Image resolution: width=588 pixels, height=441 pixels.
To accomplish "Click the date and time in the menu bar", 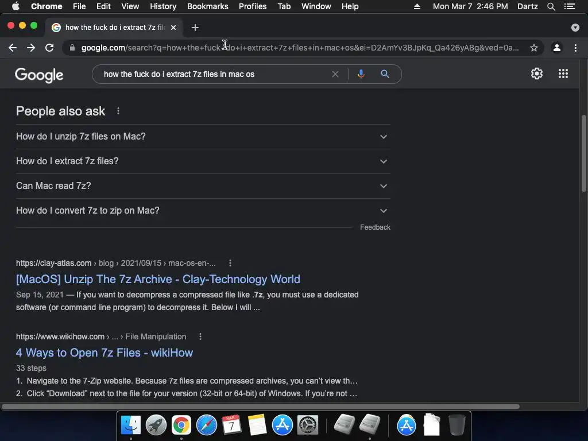I will (x=470, y=6).
